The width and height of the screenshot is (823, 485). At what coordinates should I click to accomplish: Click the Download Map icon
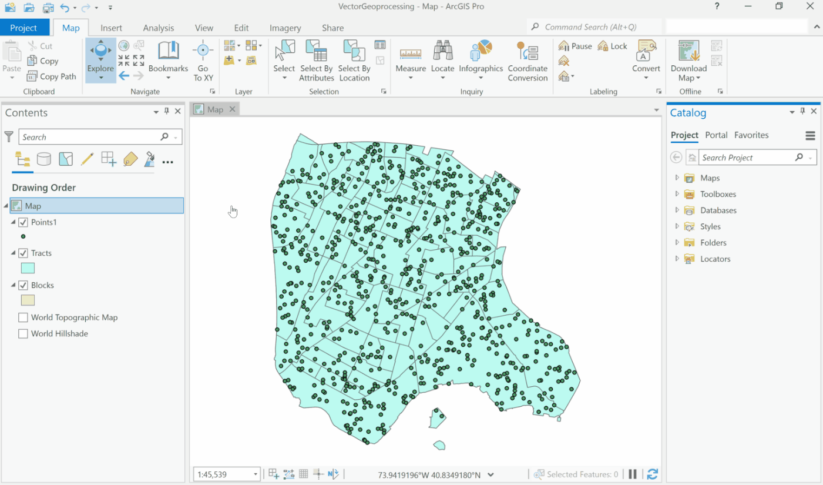[687, 53]
